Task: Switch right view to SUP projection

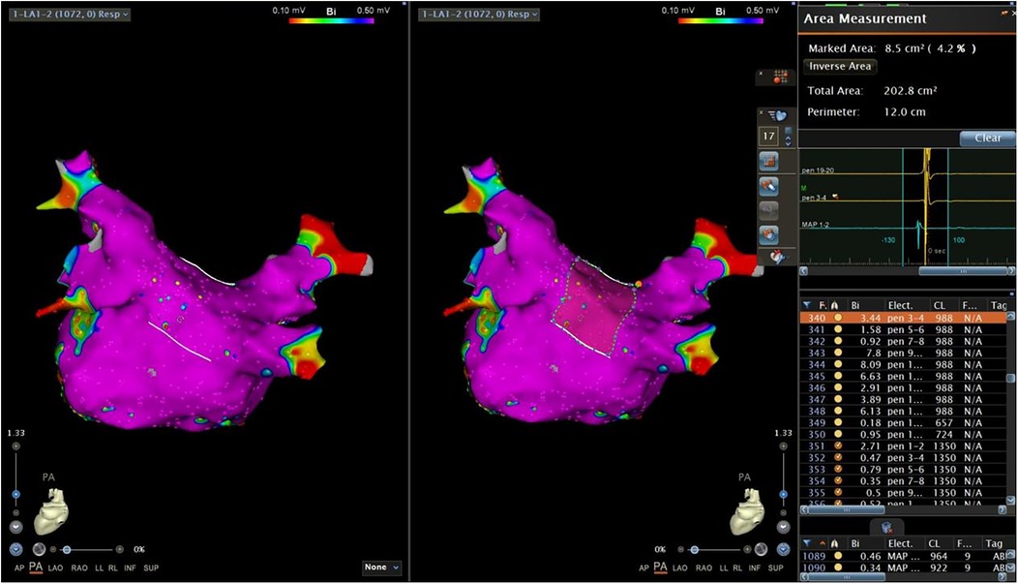Action: click(x=775, y=568)
